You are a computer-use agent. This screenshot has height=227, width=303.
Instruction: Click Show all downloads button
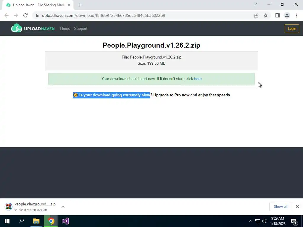tap(281, 207)
